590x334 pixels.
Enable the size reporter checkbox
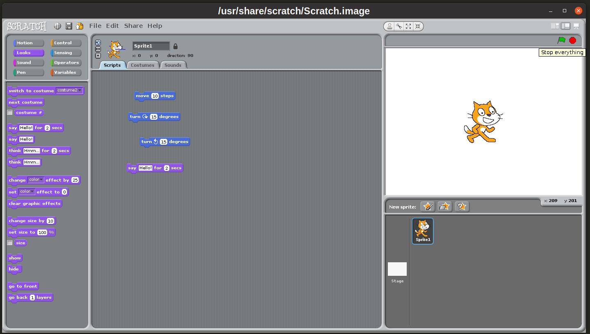point(10,243)
